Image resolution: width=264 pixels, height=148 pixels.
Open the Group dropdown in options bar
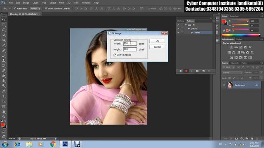[x=35, y=8]
